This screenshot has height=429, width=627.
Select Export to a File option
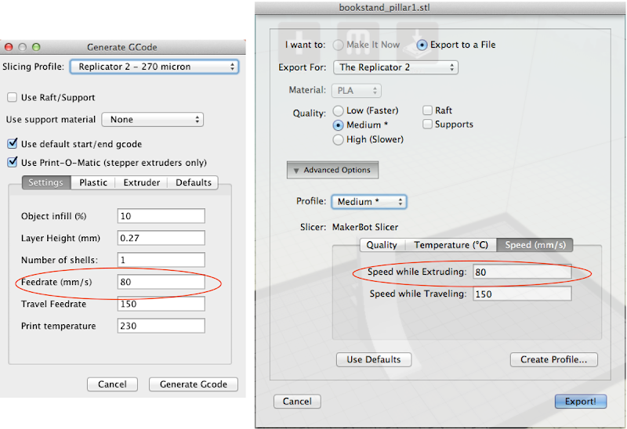[x=422, y=45]
